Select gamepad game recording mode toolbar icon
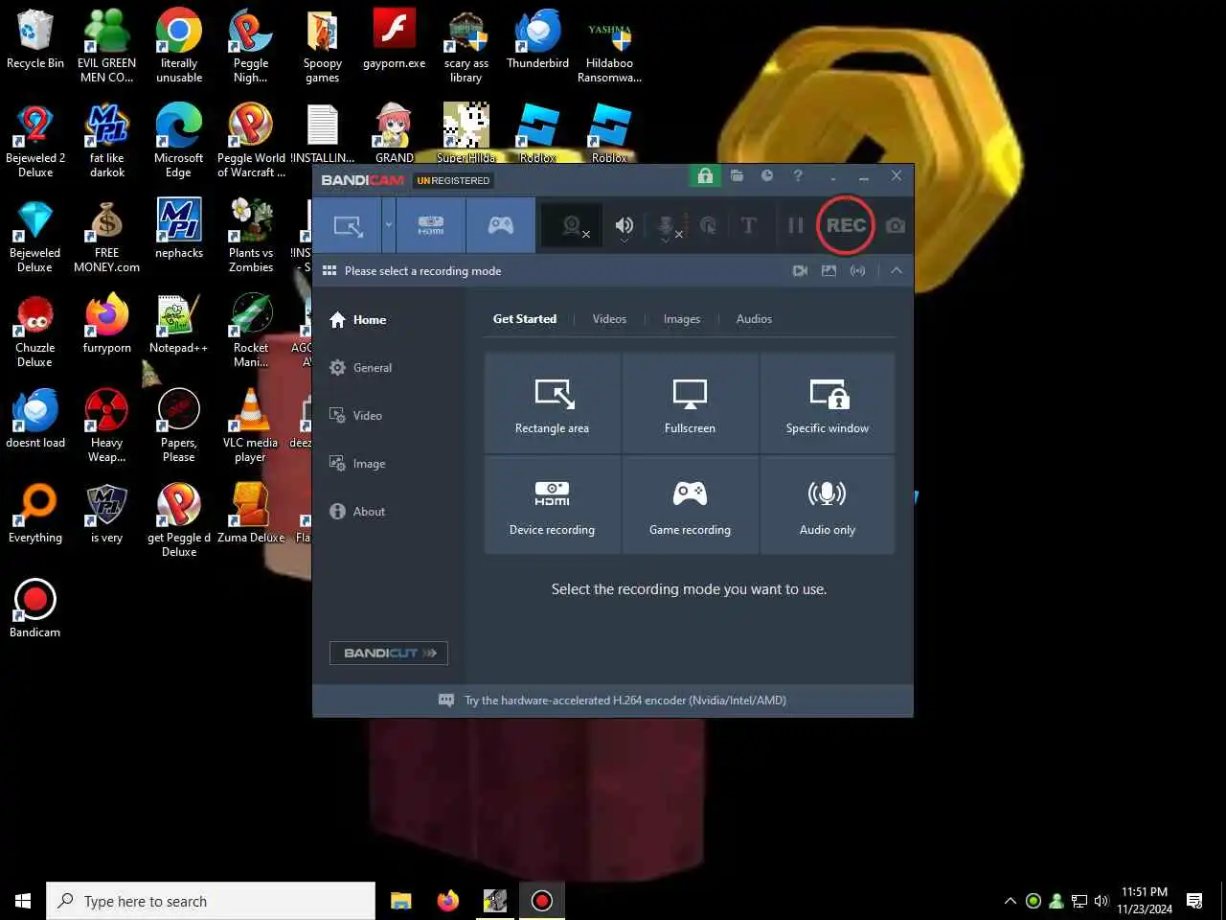 500,226
